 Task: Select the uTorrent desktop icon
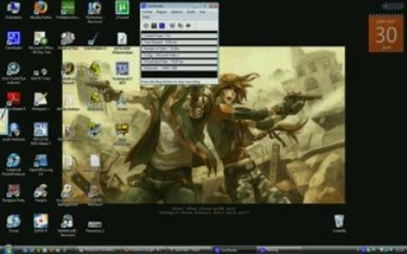click(x=122, y=10)
